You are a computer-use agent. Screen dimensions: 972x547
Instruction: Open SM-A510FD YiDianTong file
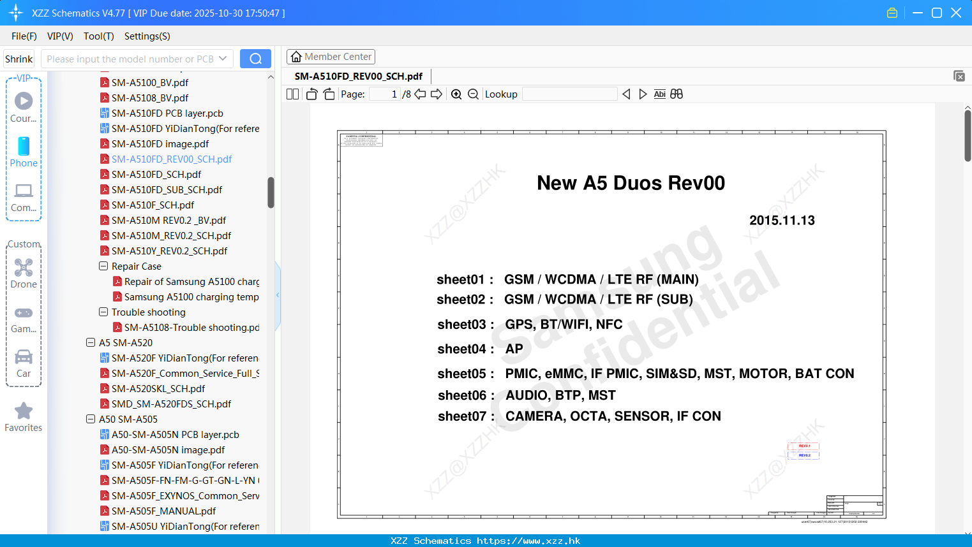(185, 128)
